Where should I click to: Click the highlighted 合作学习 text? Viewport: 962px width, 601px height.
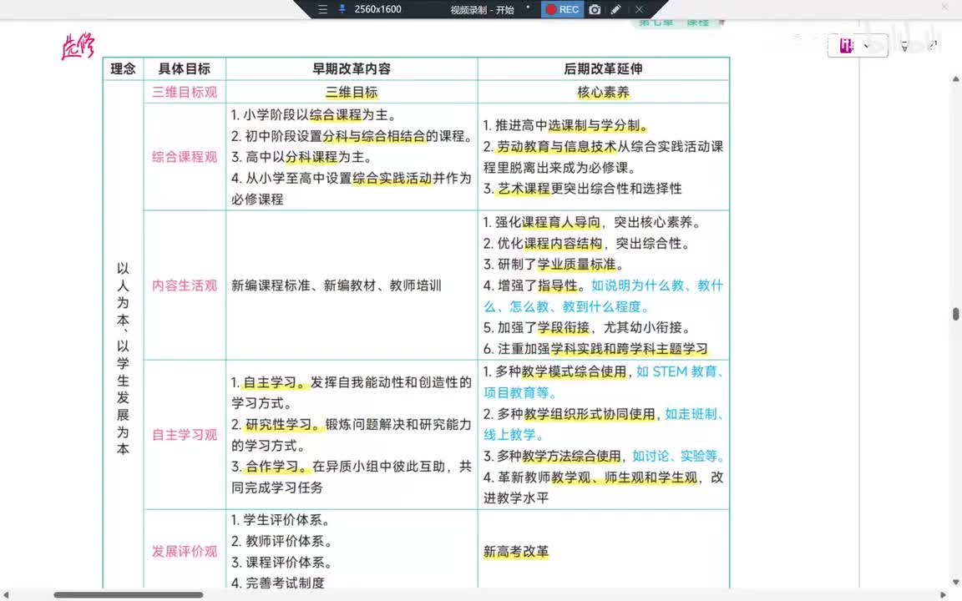pos(276,467)
